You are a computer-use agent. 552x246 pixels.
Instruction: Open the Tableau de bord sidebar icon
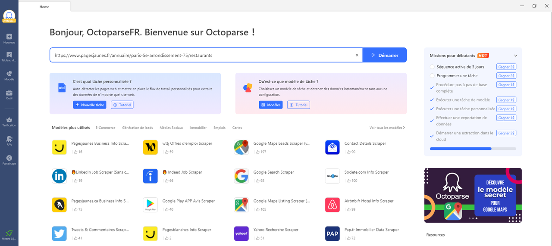pos(9,55)
